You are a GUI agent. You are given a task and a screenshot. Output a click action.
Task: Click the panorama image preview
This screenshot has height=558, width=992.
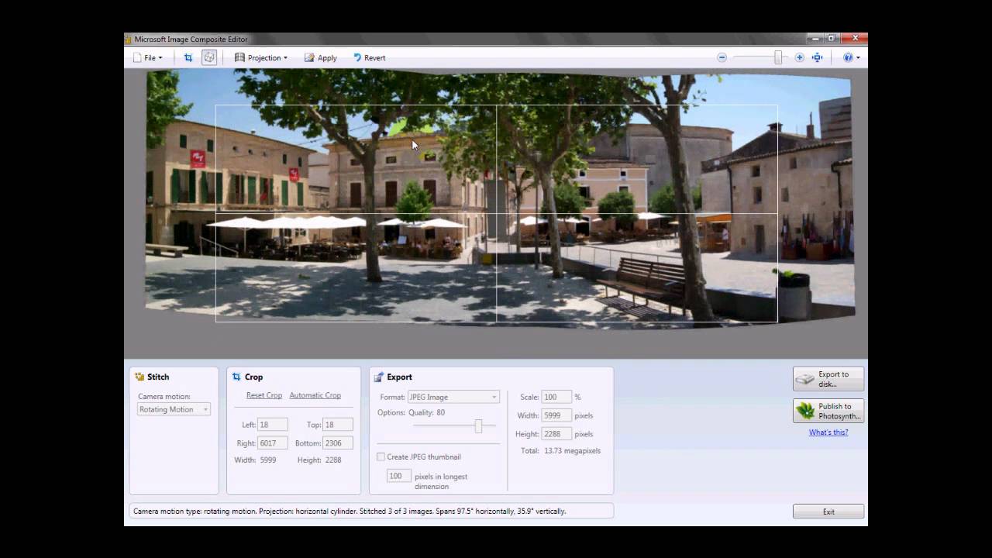point(500,198)
